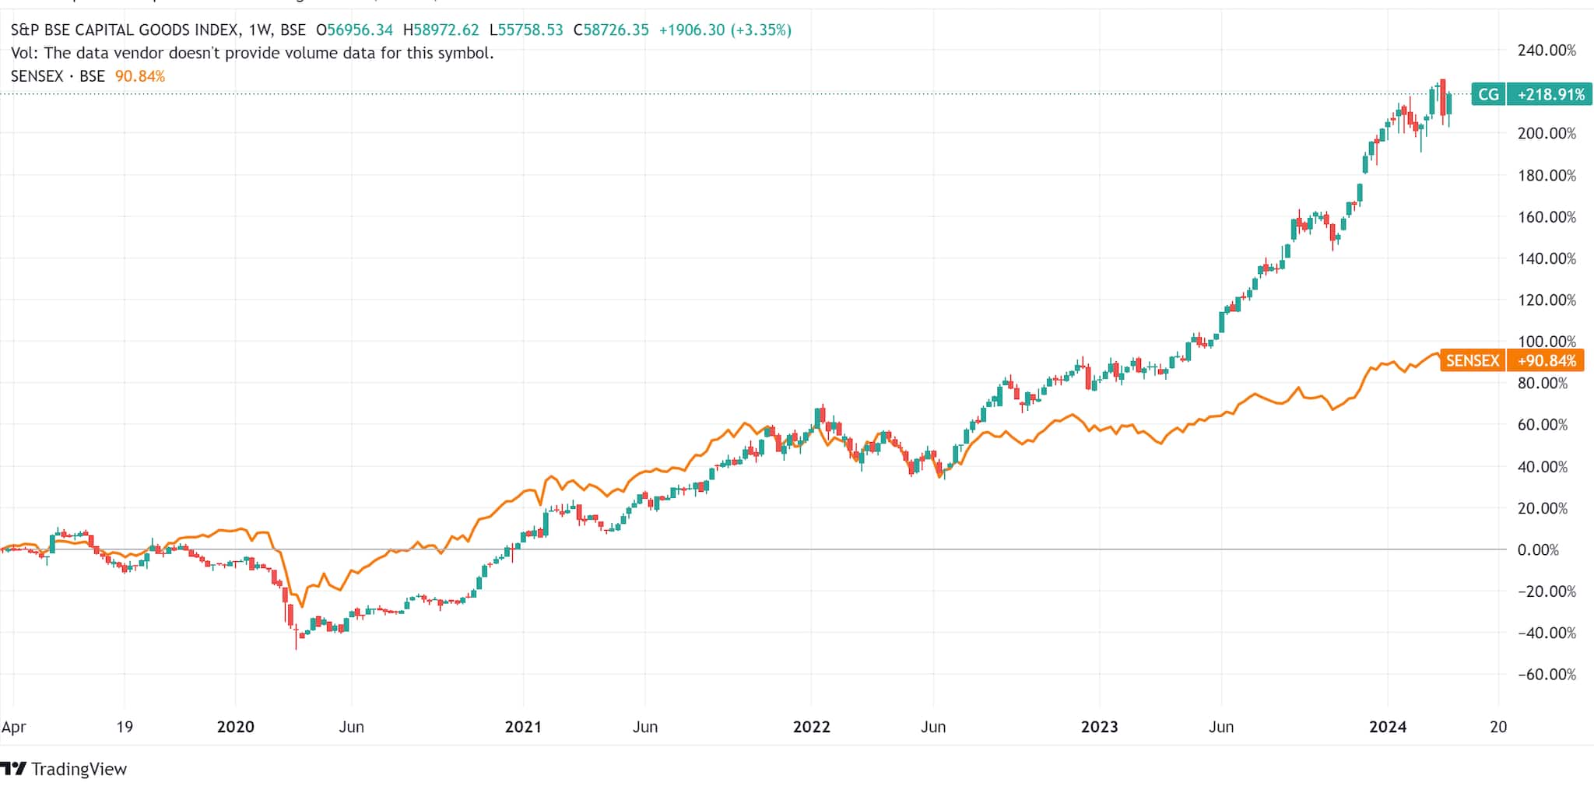Image resolution: width=1594 pixels, height=793 pixels.
Task: Click the 240.00% price scale label
Action: pos(1547,51)
